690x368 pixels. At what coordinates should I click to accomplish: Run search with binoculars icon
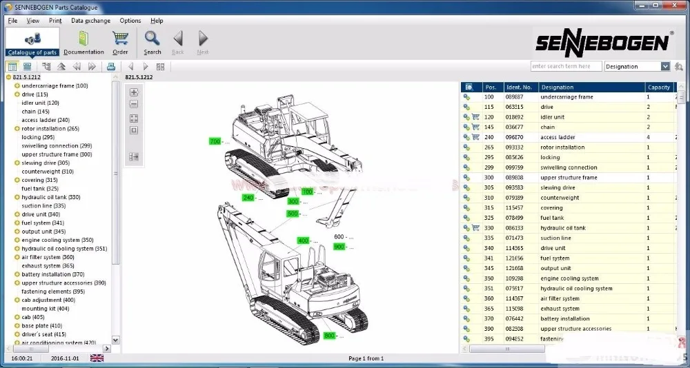point(678,66)
